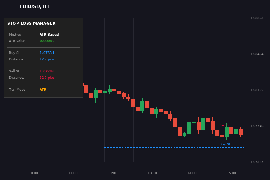
Task: Click the red Sell SL price 1.07786
Action: [x=47, y=71]
